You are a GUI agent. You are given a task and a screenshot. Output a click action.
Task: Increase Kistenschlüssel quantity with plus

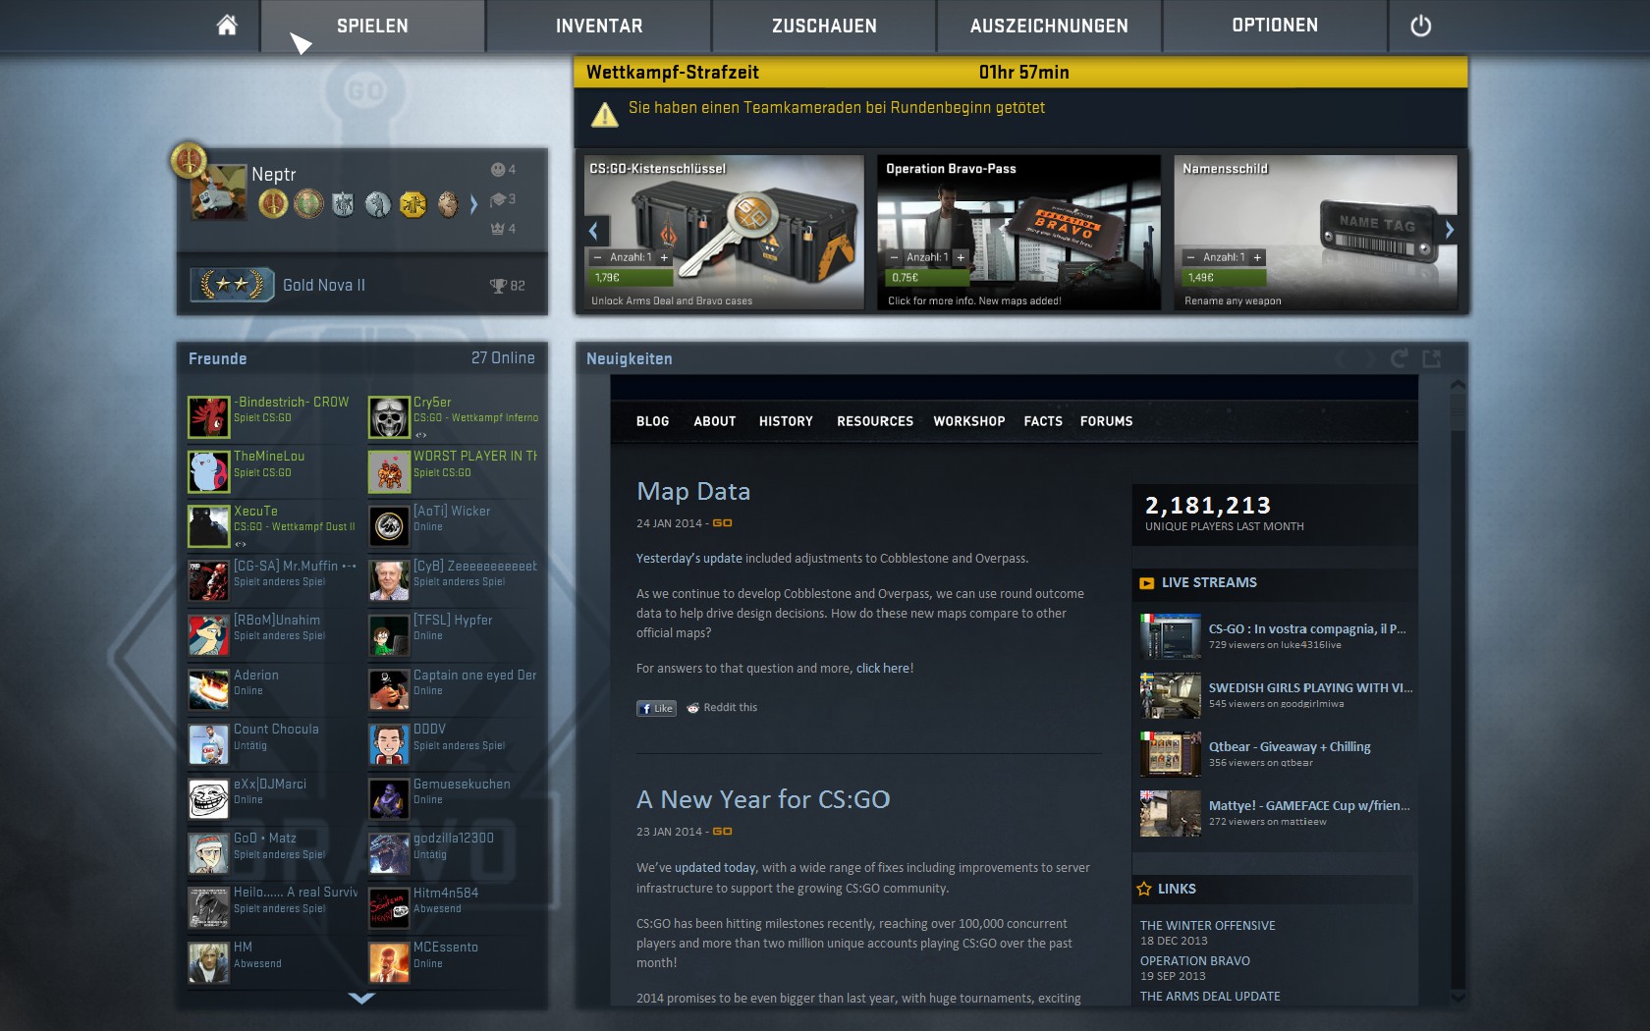[664, 257]
